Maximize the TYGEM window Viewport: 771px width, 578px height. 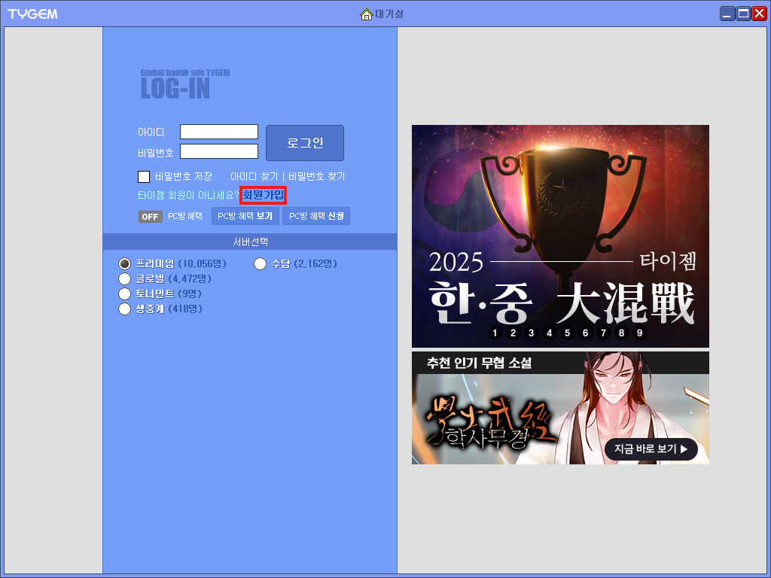tap(743, 14)
